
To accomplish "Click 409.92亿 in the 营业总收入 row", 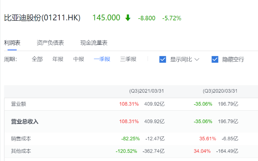I will (x=154, y=121).
